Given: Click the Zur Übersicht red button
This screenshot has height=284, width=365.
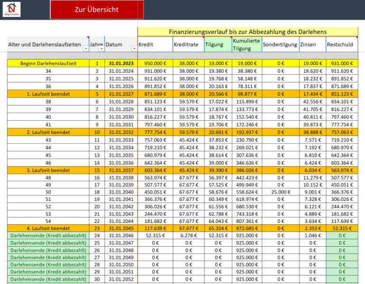Looking at the screenshot, I should coord(97,9).
